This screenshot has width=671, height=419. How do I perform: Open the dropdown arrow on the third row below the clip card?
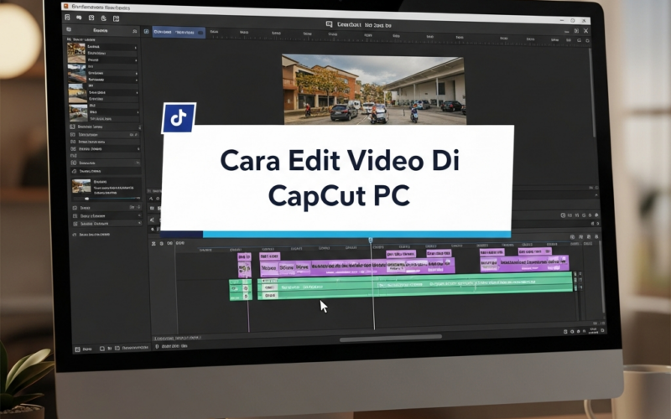(x=139, y=223)
